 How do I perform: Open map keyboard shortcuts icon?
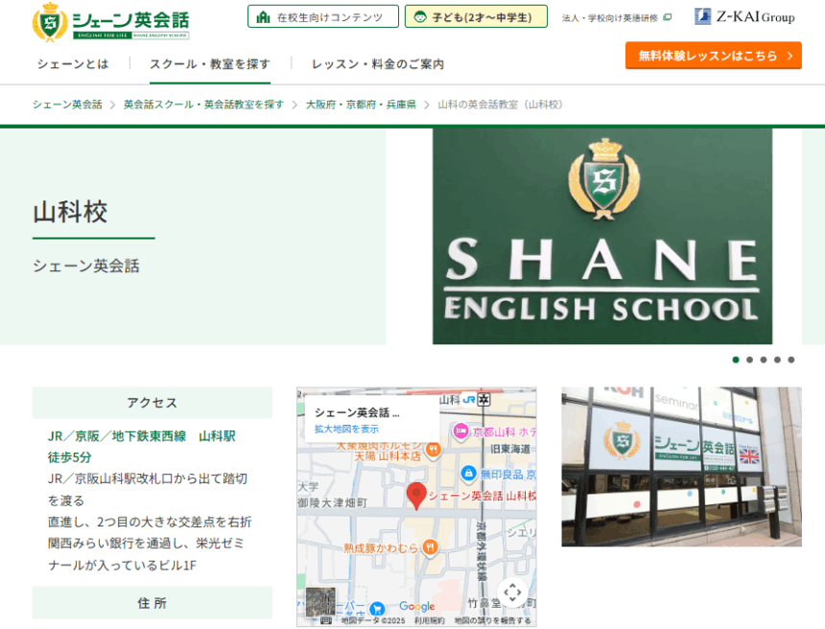[x=326, y=620]
